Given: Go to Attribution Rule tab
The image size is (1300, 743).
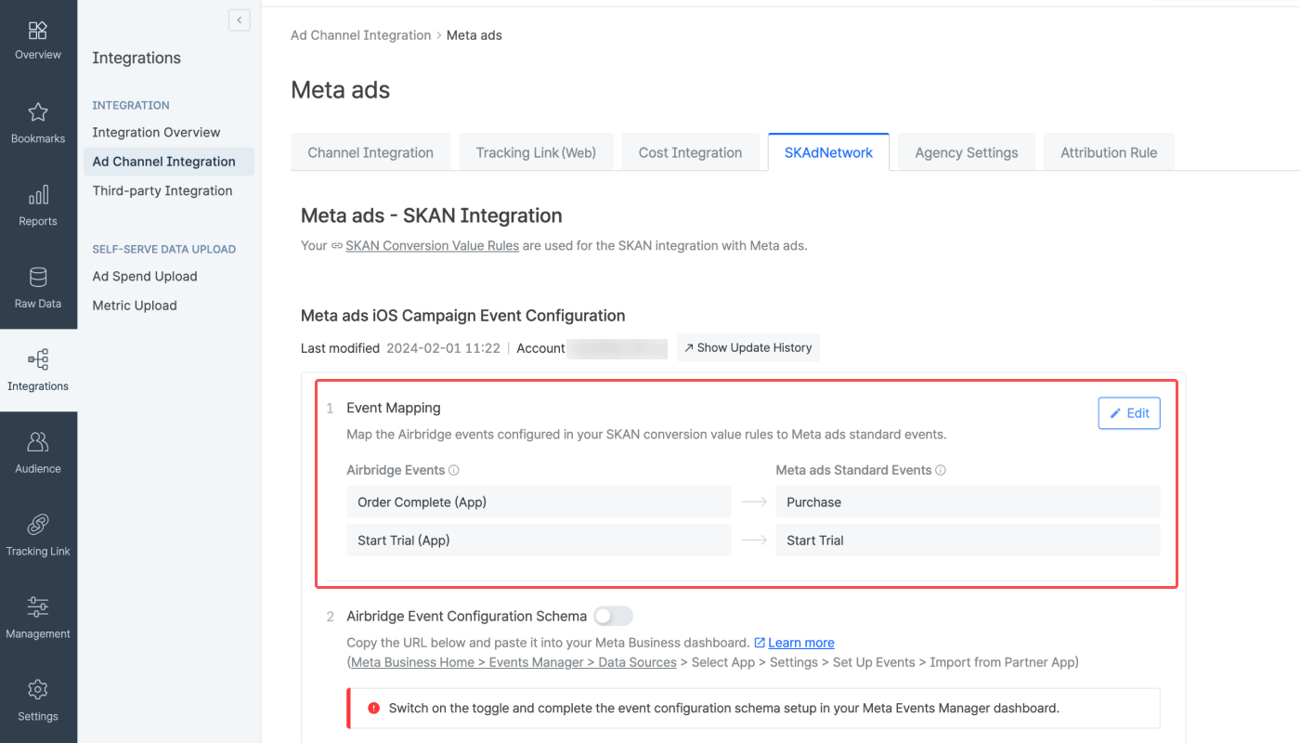Looking at the screenshot, I should [x=1109, y=152].
